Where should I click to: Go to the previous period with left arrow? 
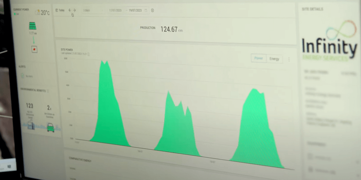pos(70,10)
